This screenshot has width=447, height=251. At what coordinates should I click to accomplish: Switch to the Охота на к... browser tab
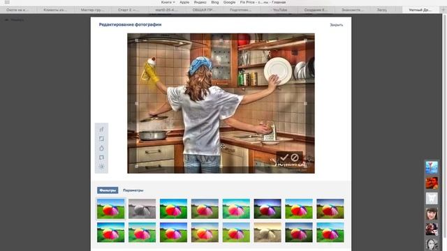pos(19,10)
